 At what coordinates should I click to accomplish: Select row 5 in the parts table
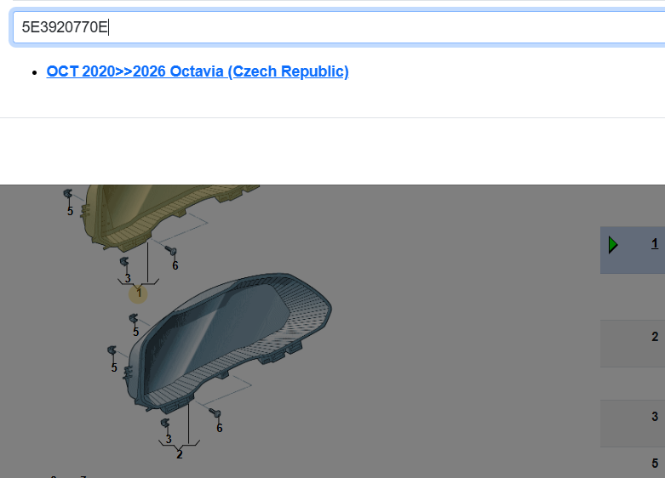(654, 464)
